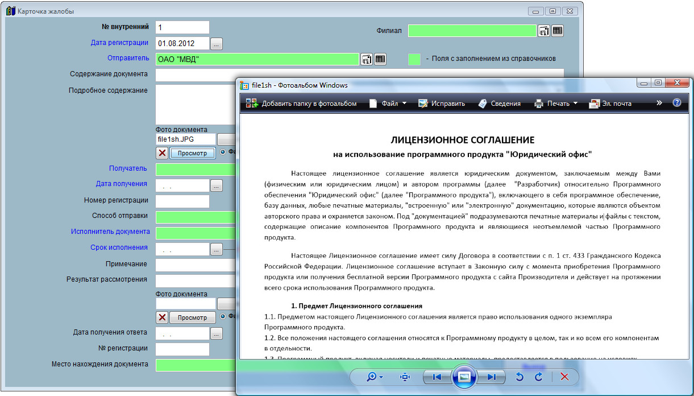The width and height of the screenshot is (694, 396).
Task: Click Исправить in photo viewer toolbar
Action: [442, 104]
